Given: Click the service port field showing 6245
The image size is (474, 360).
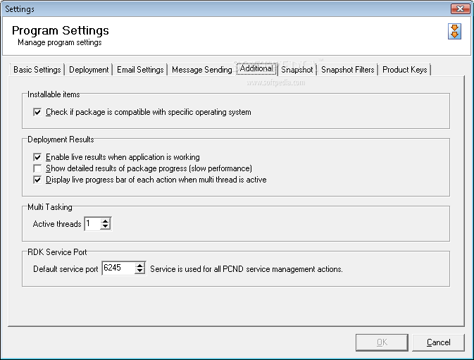Looking at the screenshot, I should click(118, 268).
